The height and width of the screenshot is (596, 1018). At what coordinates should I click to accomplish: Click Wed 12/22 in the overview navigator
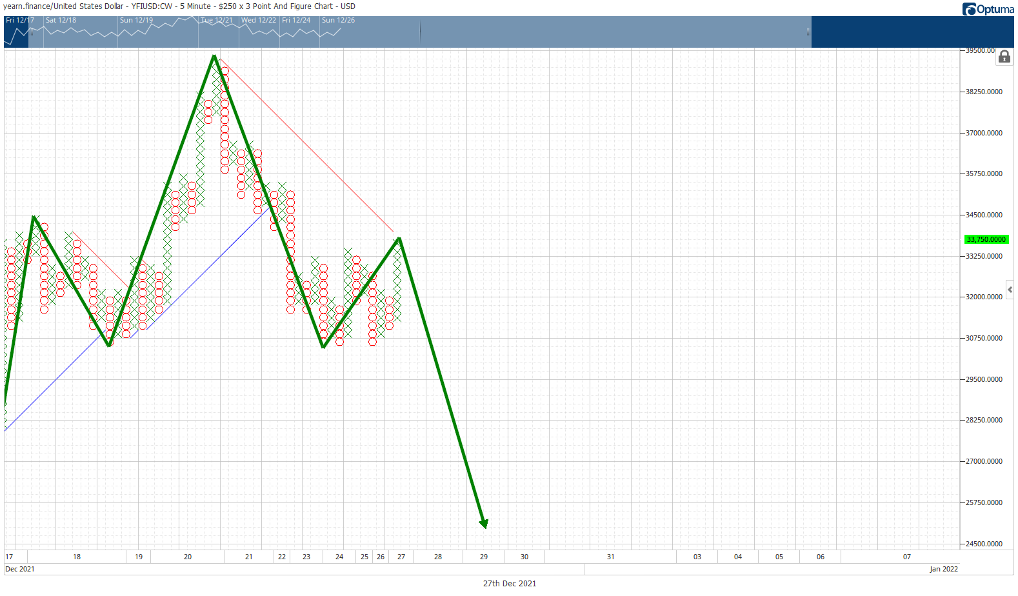click(x=259, y=20)
